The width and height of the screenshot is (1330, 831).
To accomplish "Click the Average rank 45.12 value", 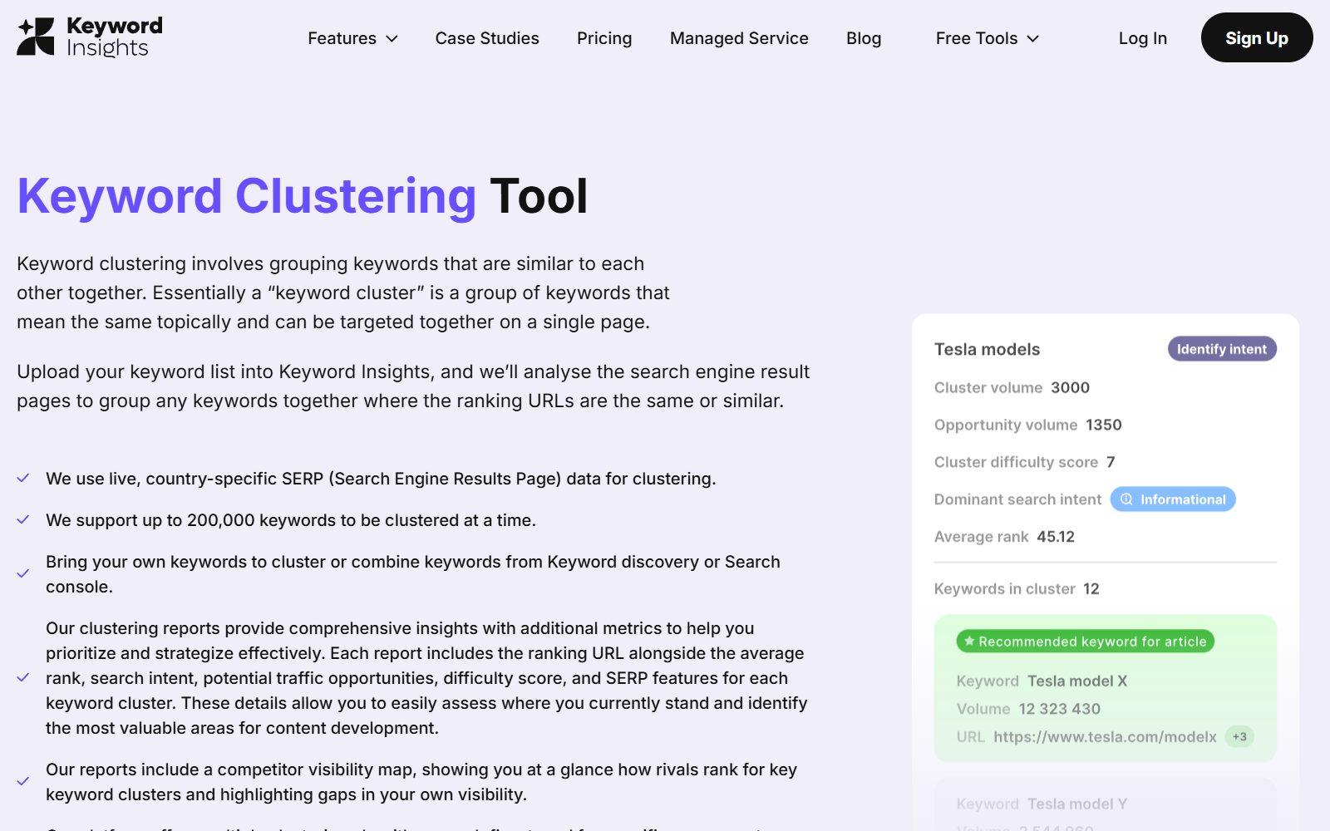I will [x=1056, y=537].
